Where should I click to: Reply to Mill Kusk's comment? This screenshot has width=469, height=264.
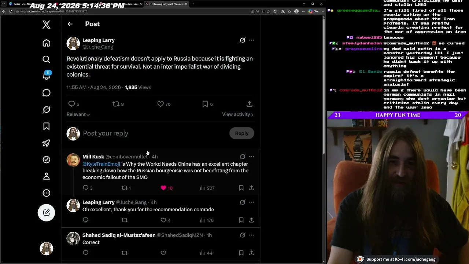86,188
